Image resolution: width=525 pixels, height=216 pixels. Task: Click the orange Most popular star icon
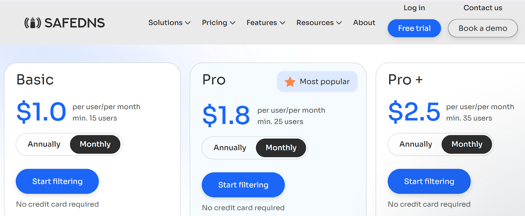(x=290, y=82)
